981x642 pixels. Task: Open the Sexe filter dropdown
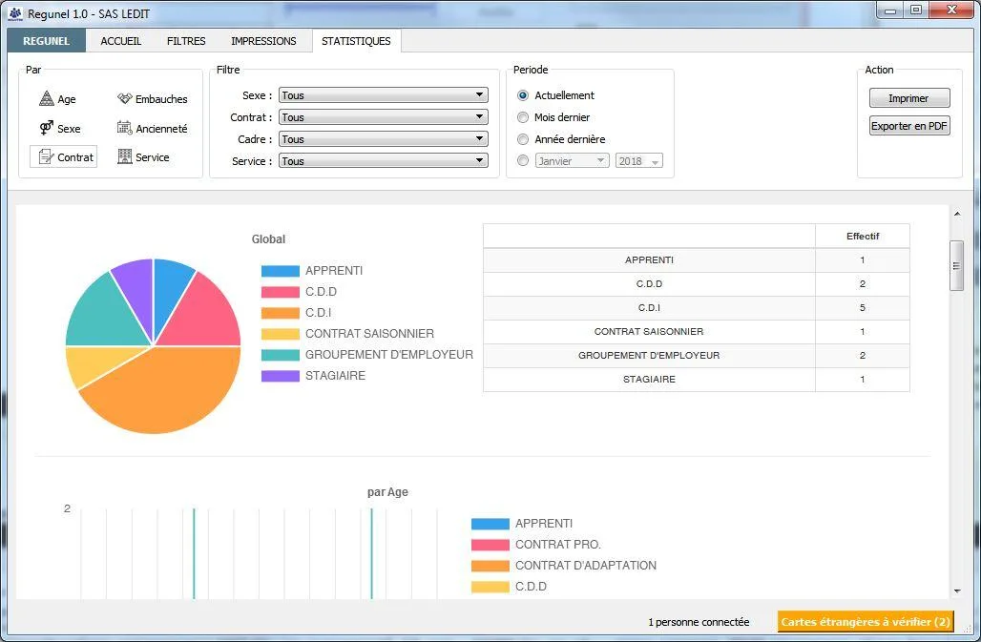click(384, 95)
